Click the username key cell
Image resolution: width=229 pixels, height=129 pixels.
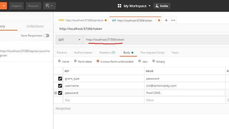tap(104, 86)
